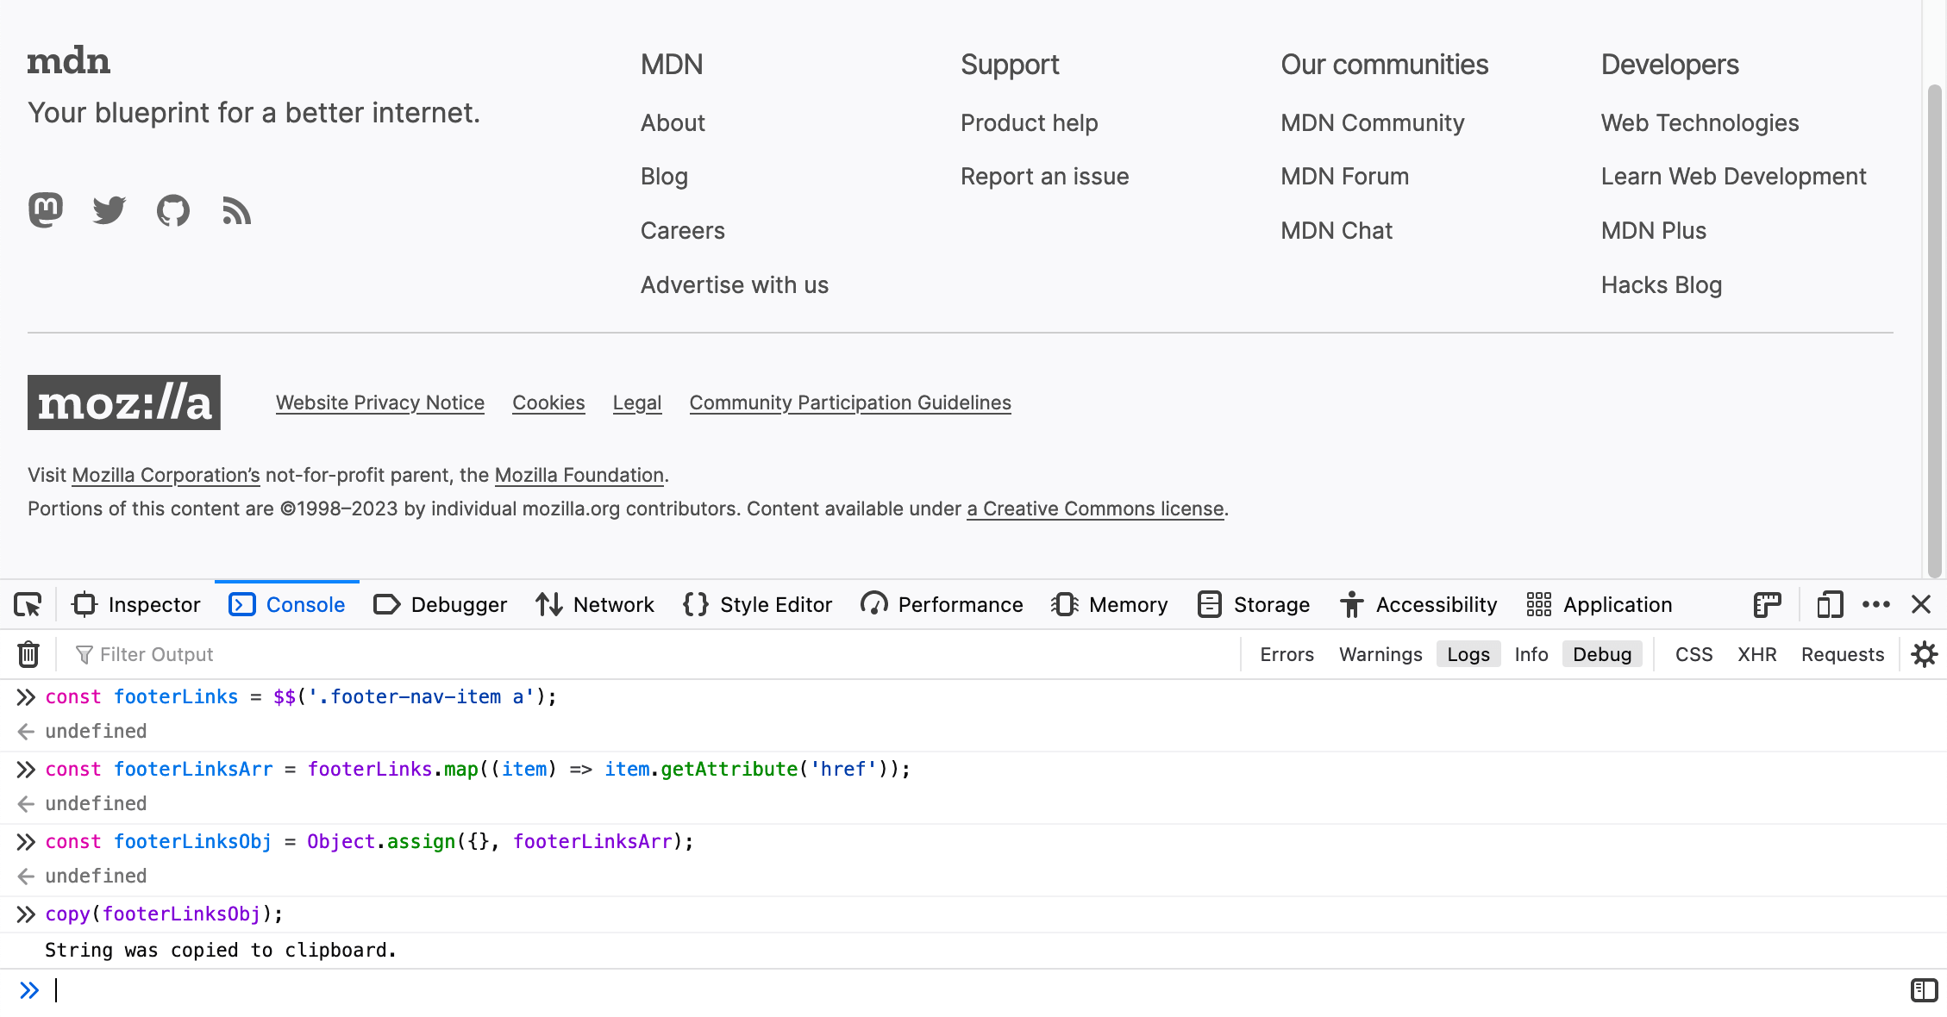Open the MDN Community link
This screenshot has width=1947, height=1017.
1373,123
